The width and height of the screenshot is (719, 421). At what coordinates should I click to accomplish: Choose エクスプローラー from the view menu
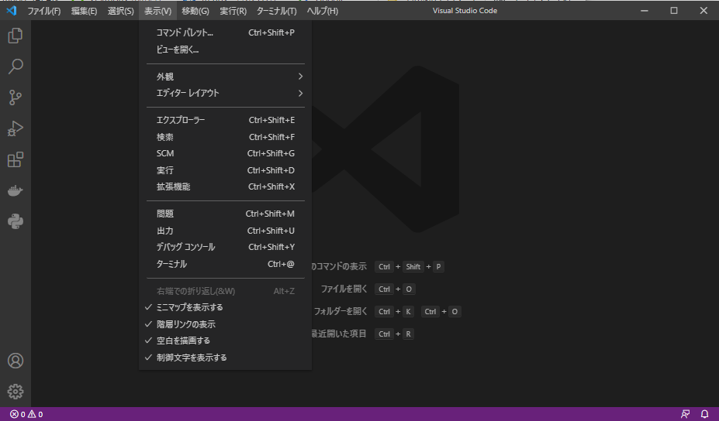point(225,121)
